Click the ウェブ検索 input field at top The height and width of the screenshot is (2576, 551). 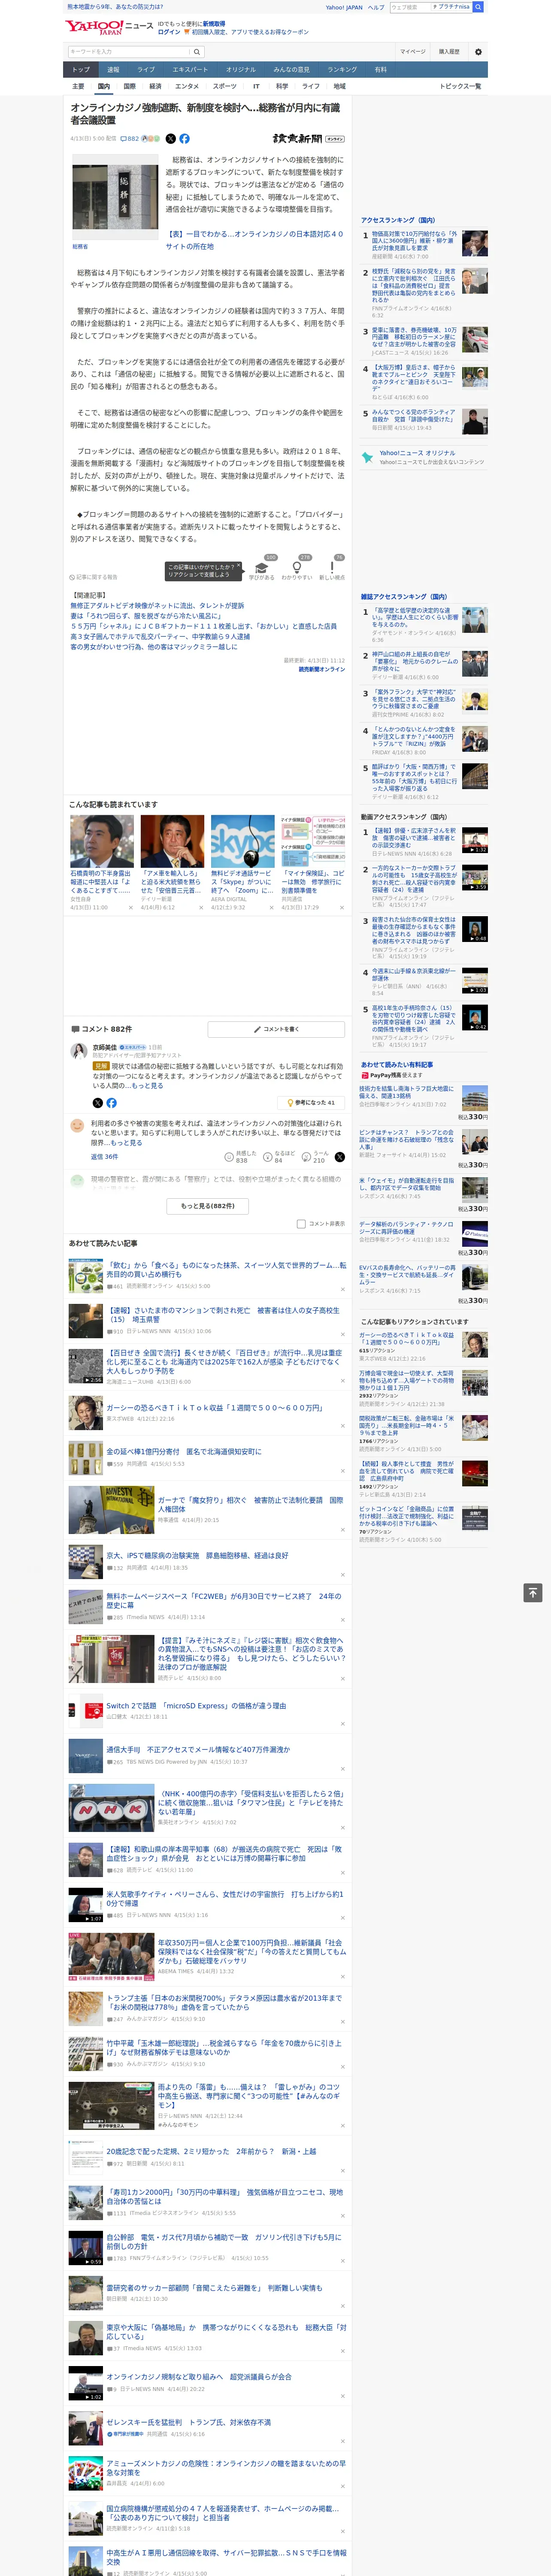[x=410, y=7]
